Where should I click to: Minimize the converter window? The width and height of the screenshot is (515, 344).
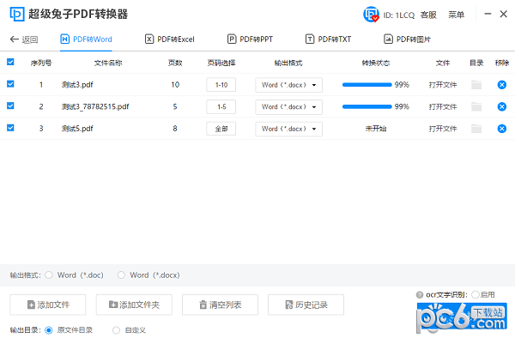(488, 14)
